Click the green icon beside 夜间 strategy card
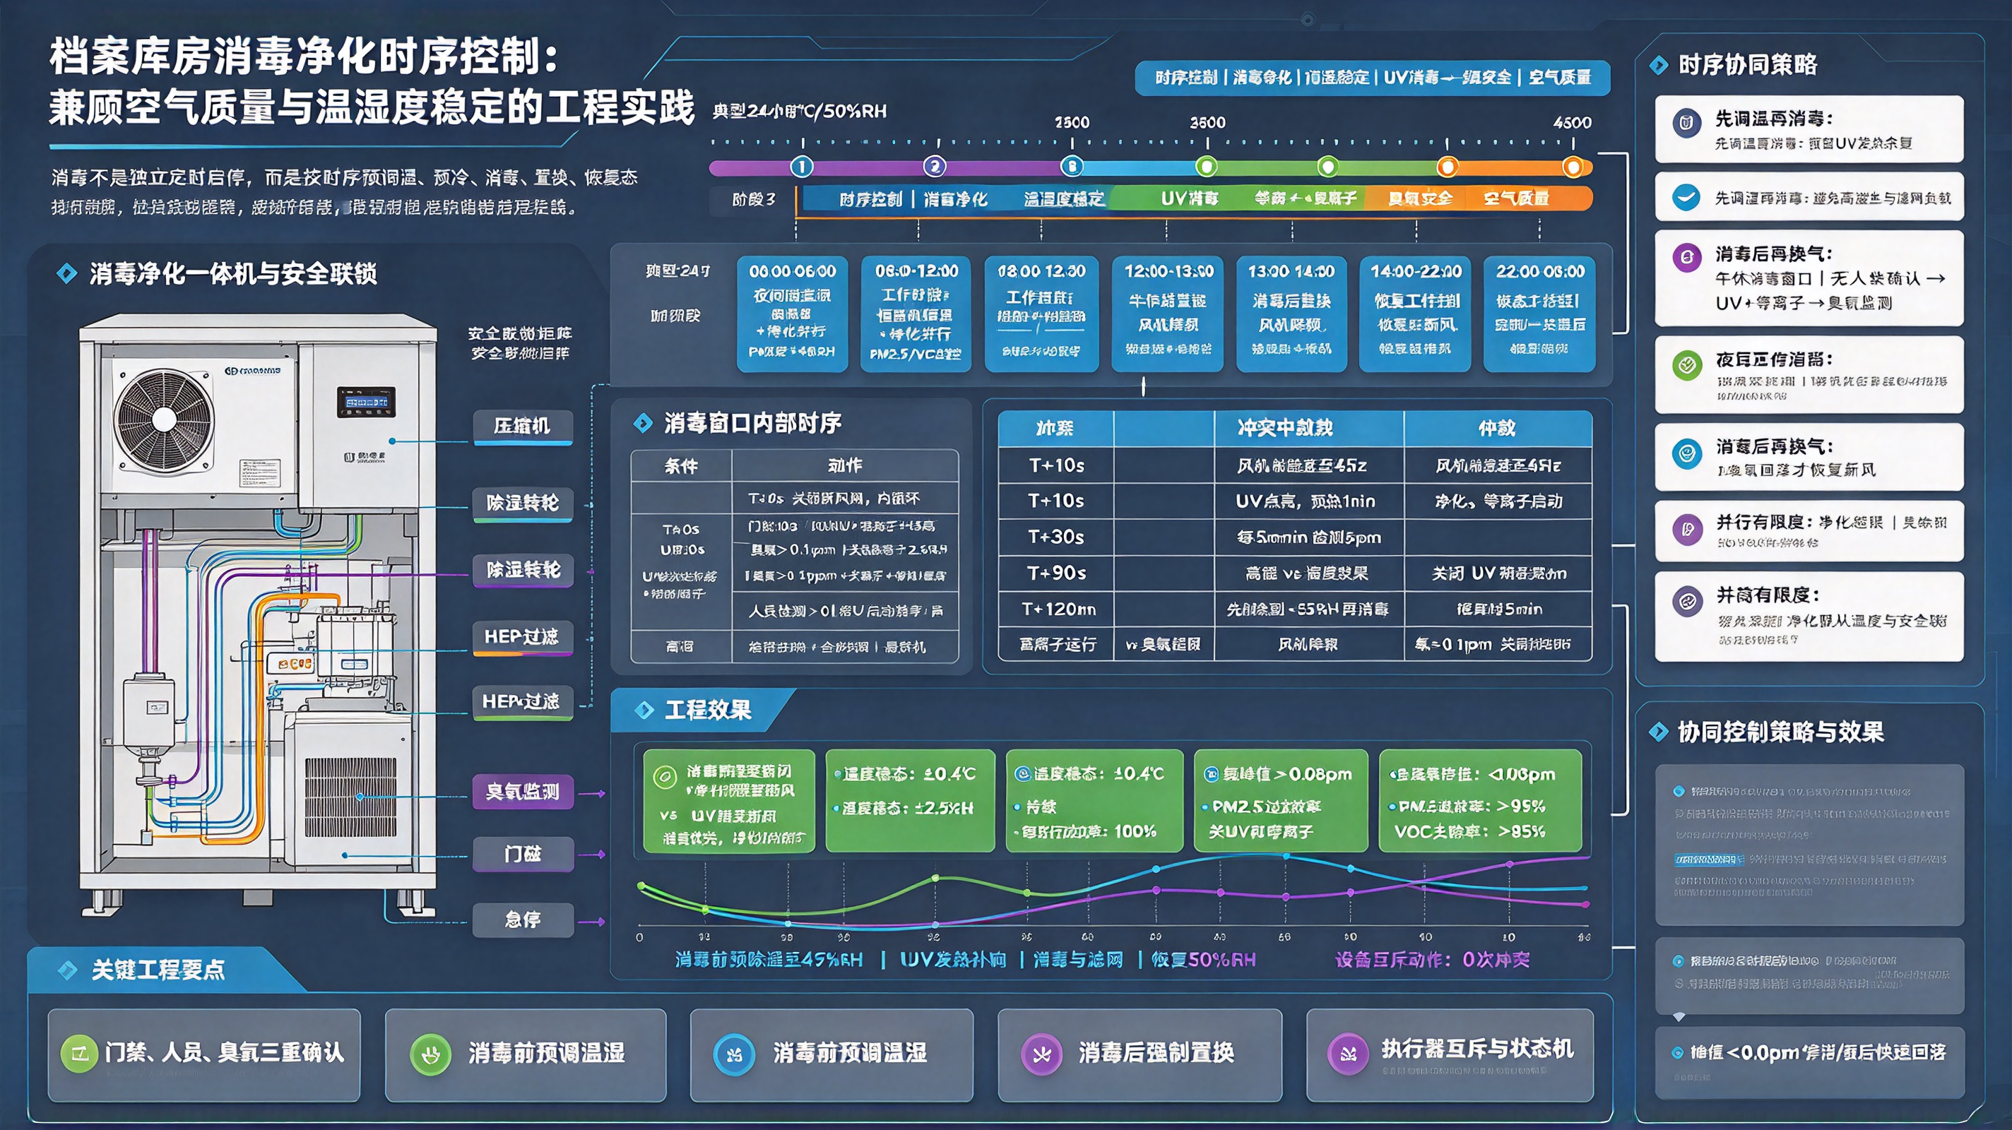This screenshot has width=2012, height=1130. (1687, 365)
